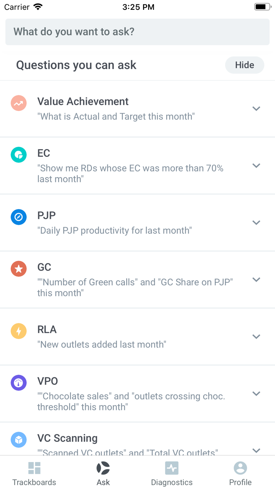Click the EC metric icon

pos(18,155)
